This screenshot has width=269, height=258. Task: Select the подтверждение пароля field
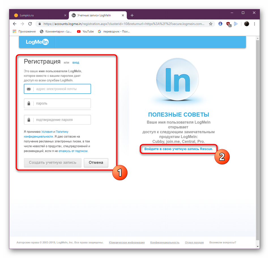(57, 120)
